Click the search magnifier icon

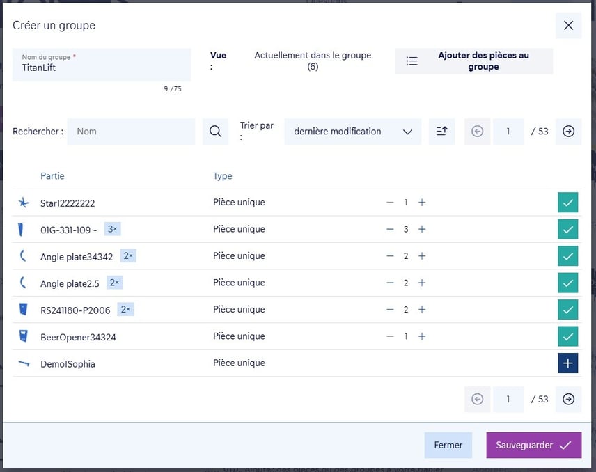(215, 132)
